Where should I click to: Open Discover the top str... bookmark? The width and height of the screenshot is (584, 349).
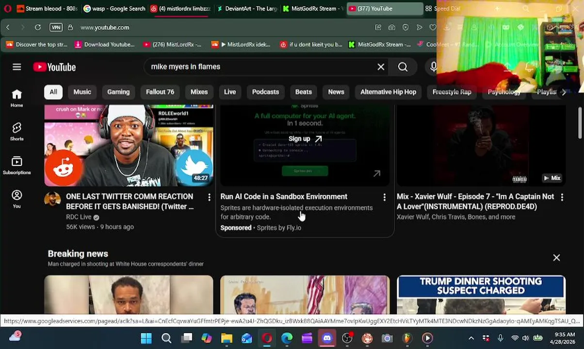(x=36, y=45)
